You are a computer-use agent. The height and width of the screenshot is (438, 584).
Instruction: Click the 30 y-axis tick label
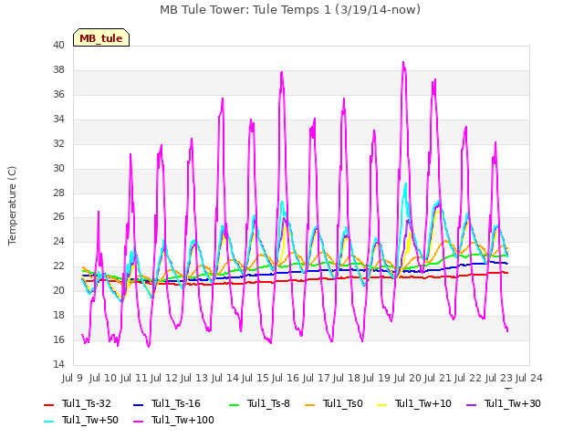tap(58, 168)
